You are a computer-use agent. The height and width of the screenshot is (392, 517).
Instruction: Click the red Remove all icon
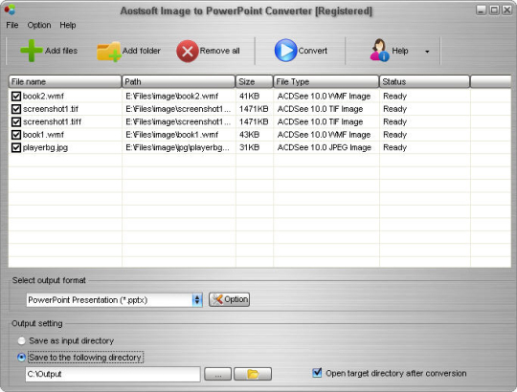pyautogui.click(x=188, y=51)
